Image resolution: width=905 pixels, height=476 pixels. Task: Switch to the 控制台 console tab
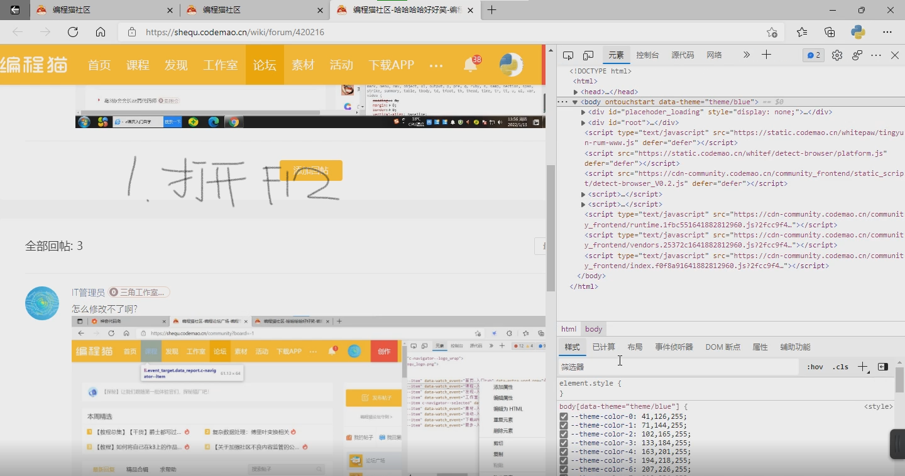click(x=647, y=55)
